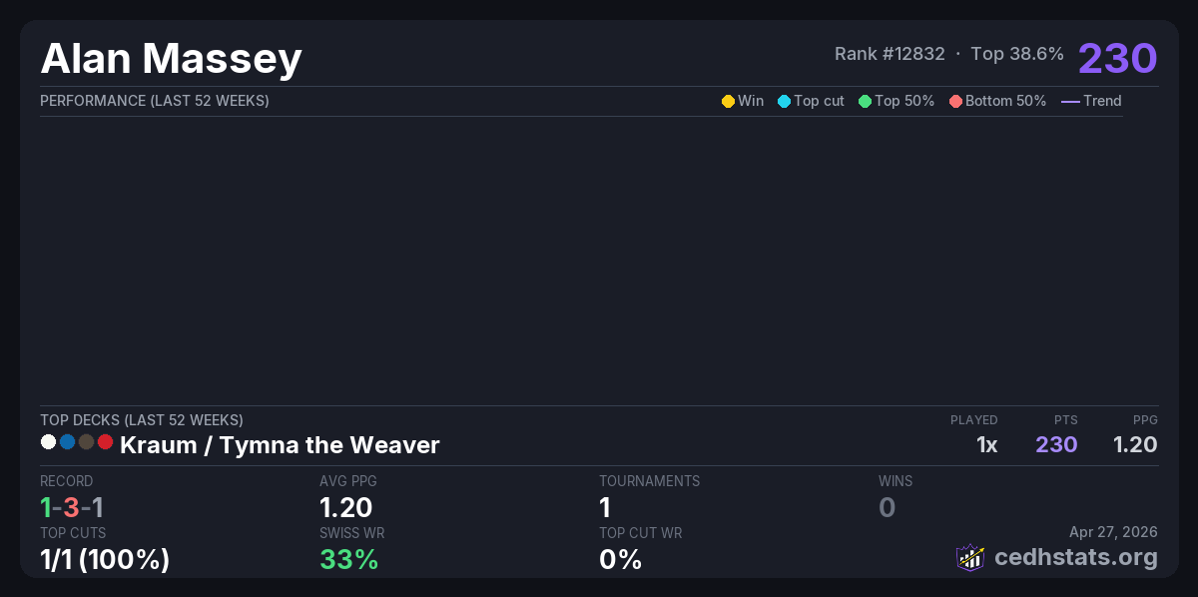This screenshot has width=1198, height=597.
Task: Click the blue mana color icon
Action: pos(67,442)
